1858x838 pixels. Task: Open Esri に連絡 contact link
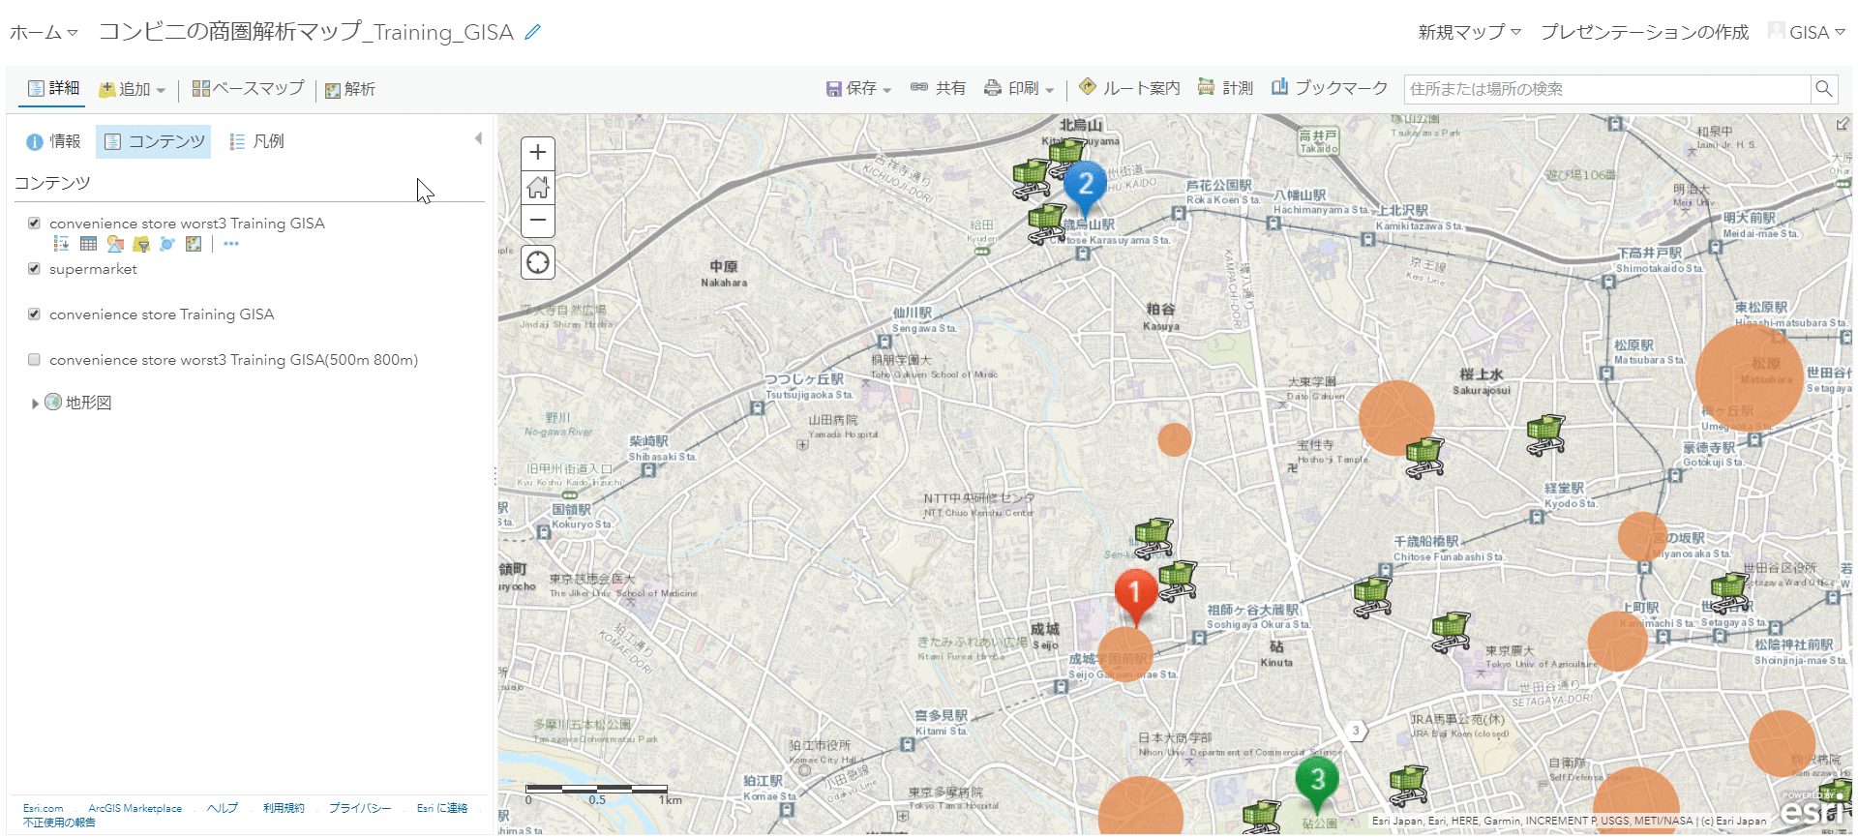(x=442, y=808)
